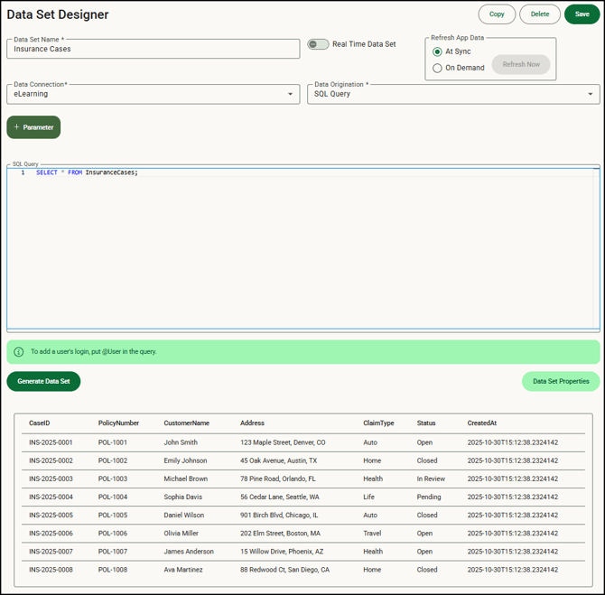Screen dimensions: 605x595
Task: Click the CustomerName column header
Action: [186, 423]
